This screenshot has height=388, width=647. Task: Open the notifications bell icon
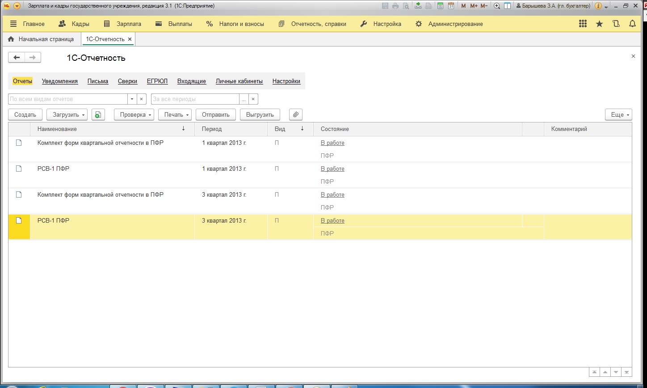coord(632,24)
